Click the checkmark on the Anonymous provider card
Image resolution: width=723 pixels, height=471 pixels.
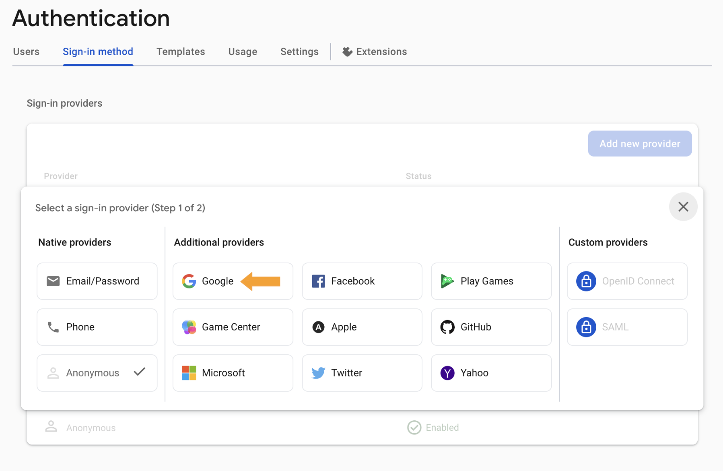[139, 372]
